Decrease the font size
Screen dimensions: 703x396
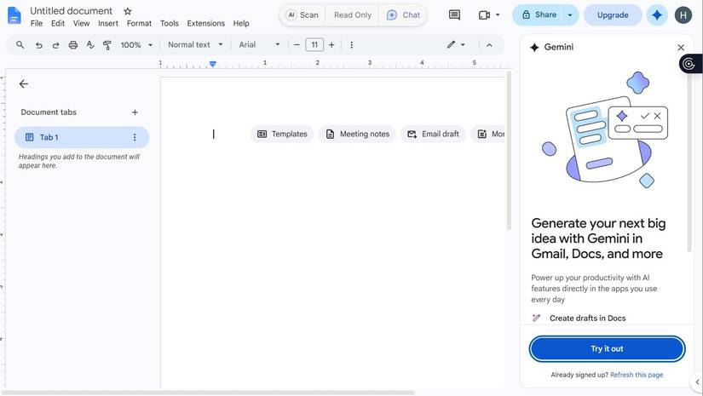pyautogui.click(x=297, y=45)
